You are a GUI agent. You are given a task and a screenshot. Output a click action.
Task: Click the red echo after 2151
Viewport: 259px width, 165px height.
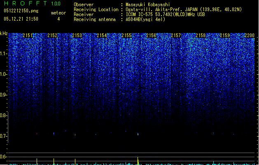click(x=37, y=134)
